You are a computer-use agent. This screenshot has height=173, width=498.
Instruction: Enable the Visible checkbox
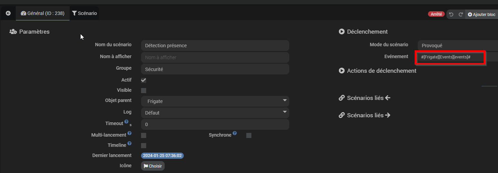click(143, 90)
